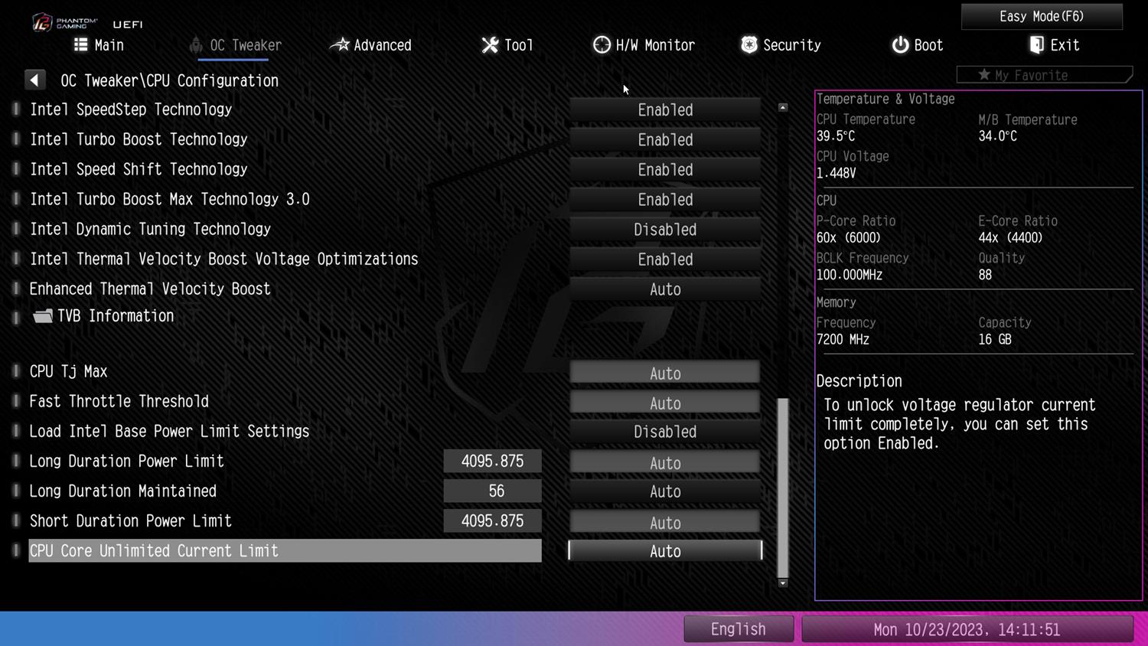Screen dimensions: 1148x646
Task: Click the English language button
Action: pyautogui.click(x=738, y=629)
